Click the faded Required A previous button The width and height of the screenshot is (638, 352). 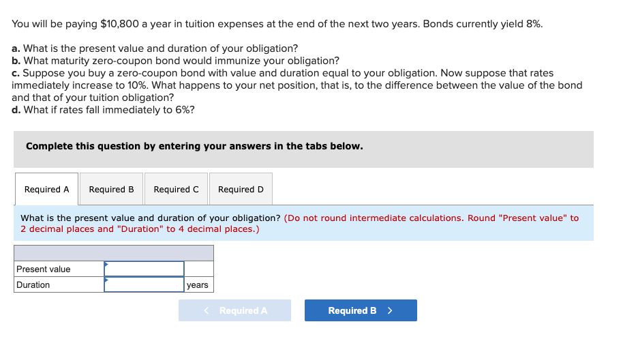click(234, 310)
